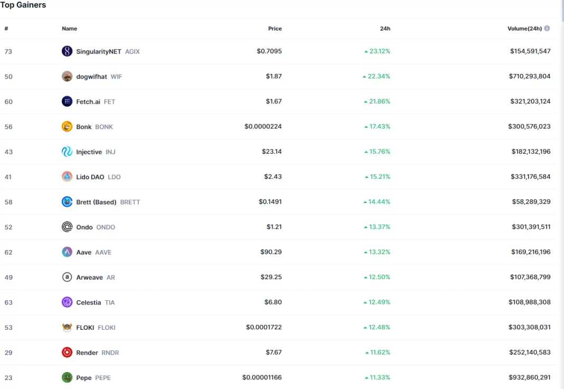Click the Volume(24h) info icon
The width and height of the screenshot is (564, 389).
(x=547, y=29)
